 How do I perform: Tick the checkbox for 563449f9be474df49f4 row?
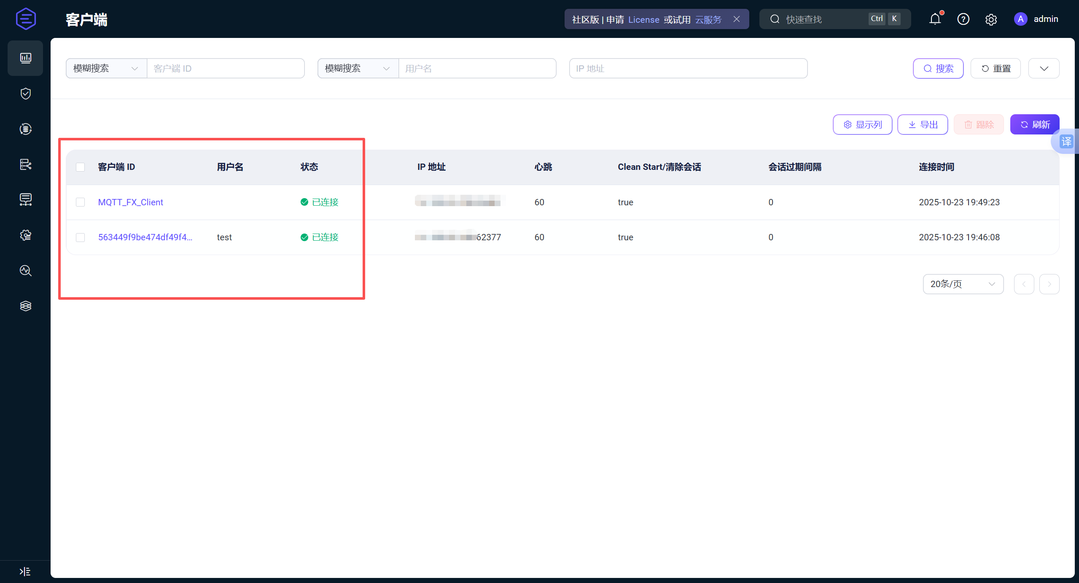click(80, 237)
